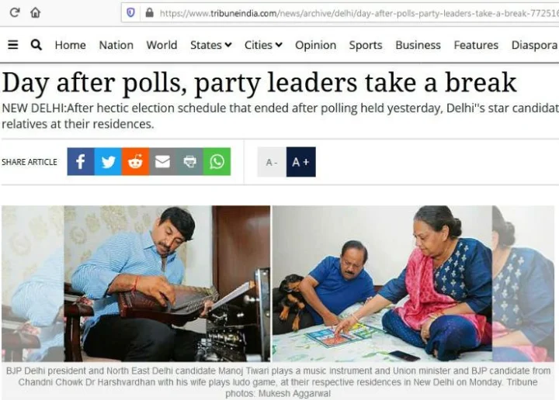Screen dimensions: 559x400
Task: Open site search with the magnifier icon
Action: pyautogui.click(x=36, y=45)
